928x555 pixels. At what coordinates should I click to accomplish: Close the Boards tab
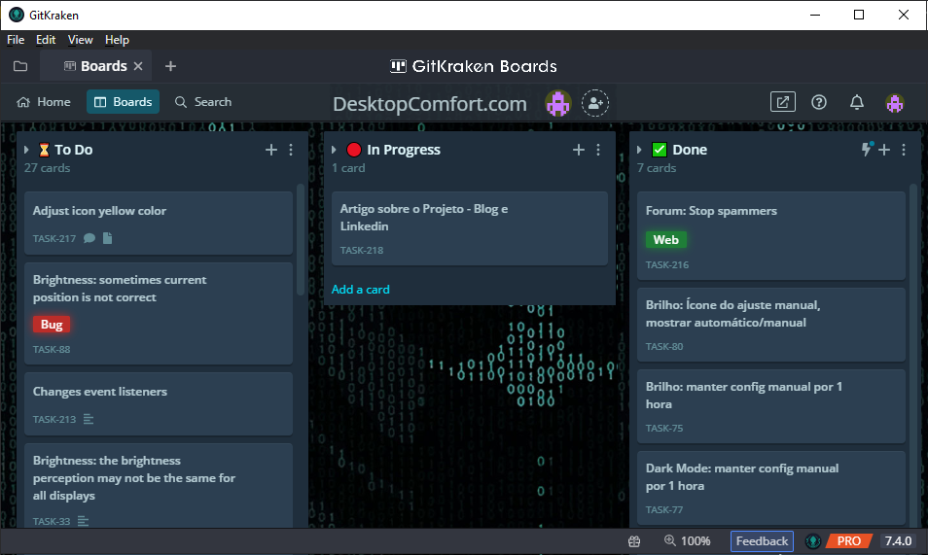pyautogui.click(x=138, y=66)
